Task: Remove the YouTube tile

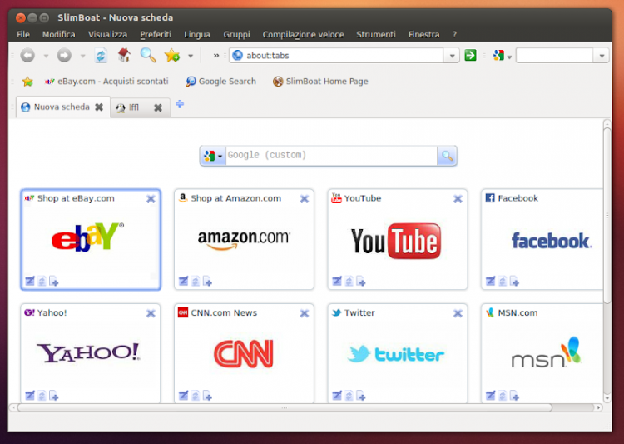Action: pyautogui.click(x=458, y=199)
